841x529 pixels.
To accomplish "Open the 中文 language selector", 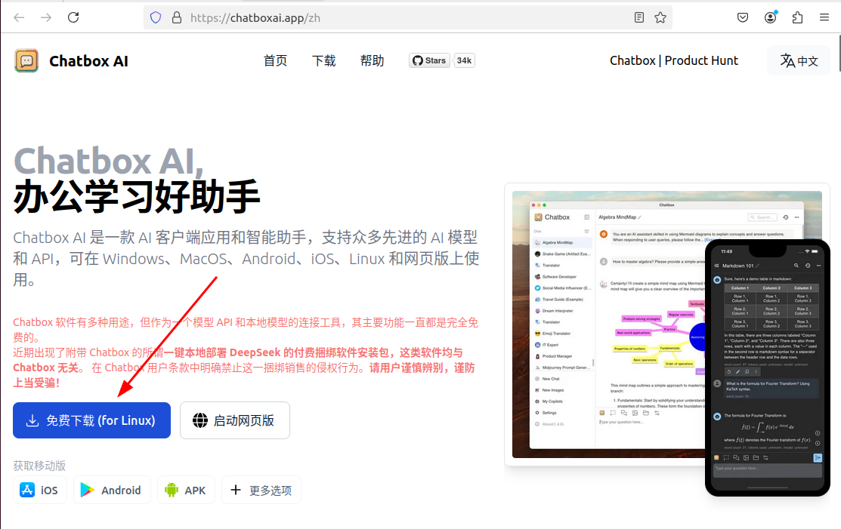I will [x=799, y=60].
